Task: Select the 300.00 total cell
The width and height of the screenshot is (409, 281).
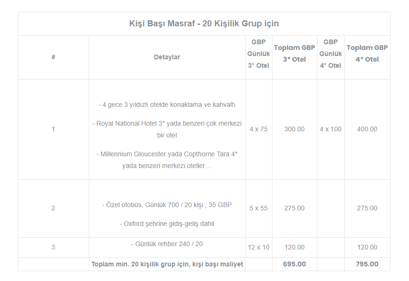Action: [294, 129]
